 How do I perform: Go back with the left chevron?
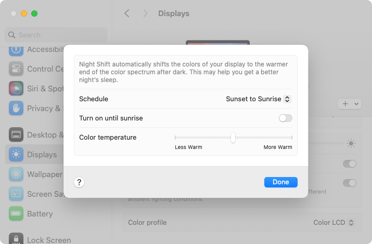tap(127, 13)
